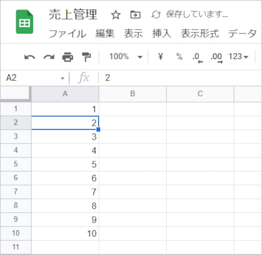Expand the name box dropdown arrow

(63, 78)
